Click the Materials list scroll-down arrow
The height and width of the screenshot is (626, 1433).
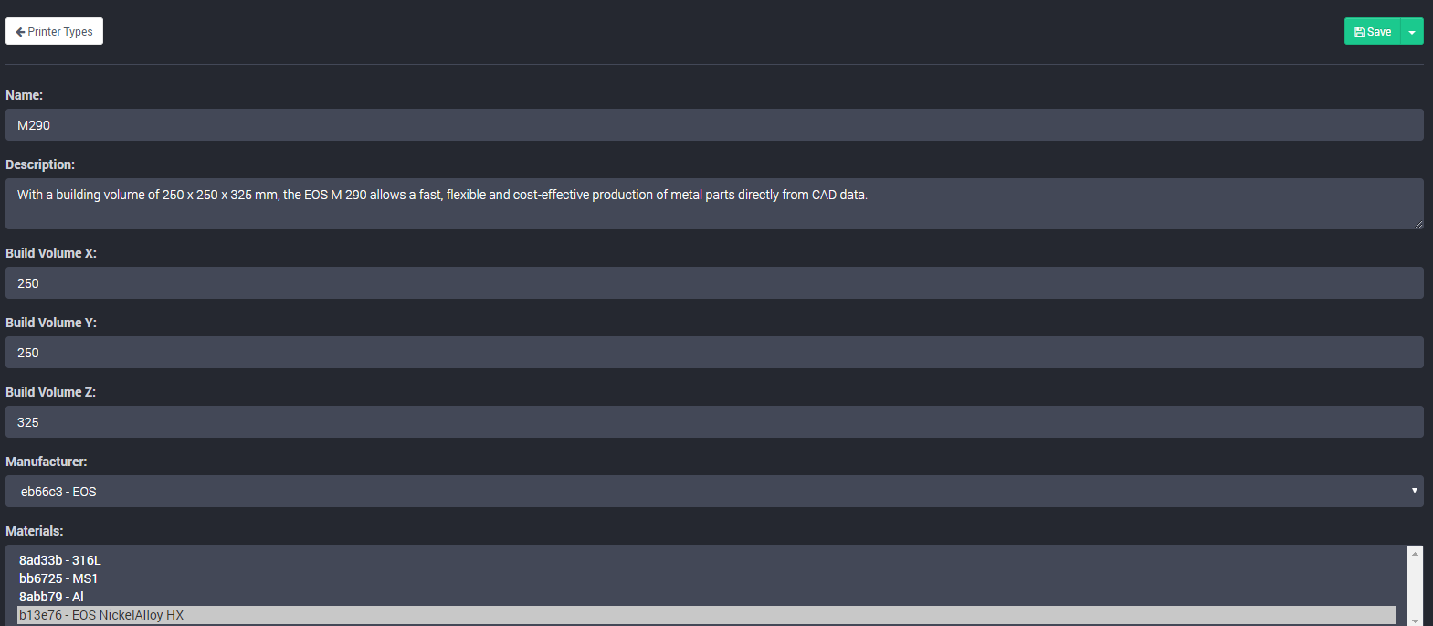point(1416,621)
